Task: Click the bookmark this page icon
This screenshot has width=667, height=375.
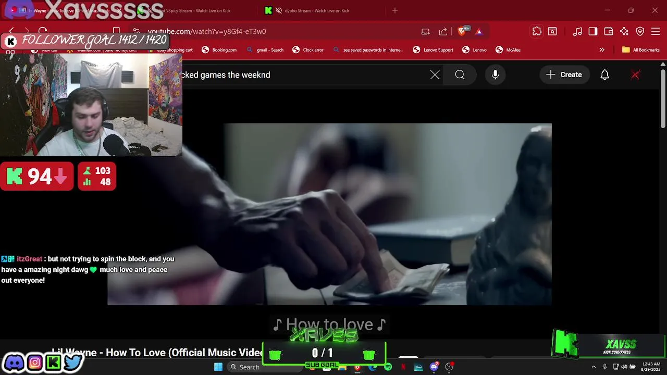Action: [117, 31]
